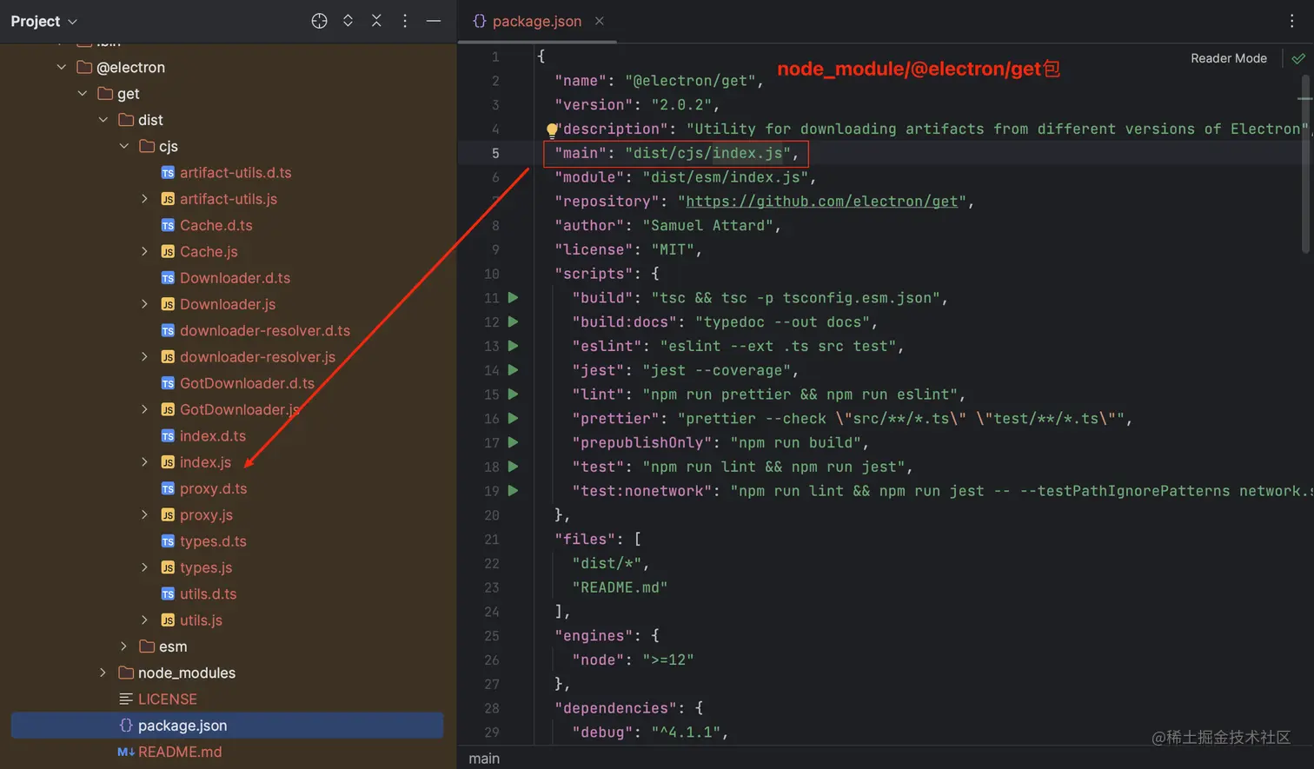Collapse the @electron folder
Image resolution: width=1314 pixels, height=769 pixels.
61,67
